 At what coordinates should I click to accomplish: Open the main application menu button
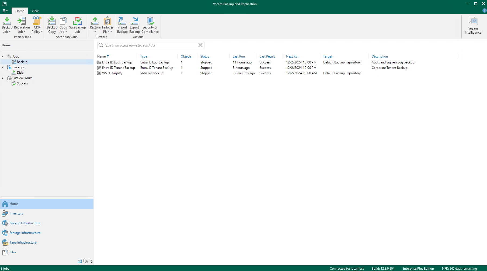[x=5, y=11]
